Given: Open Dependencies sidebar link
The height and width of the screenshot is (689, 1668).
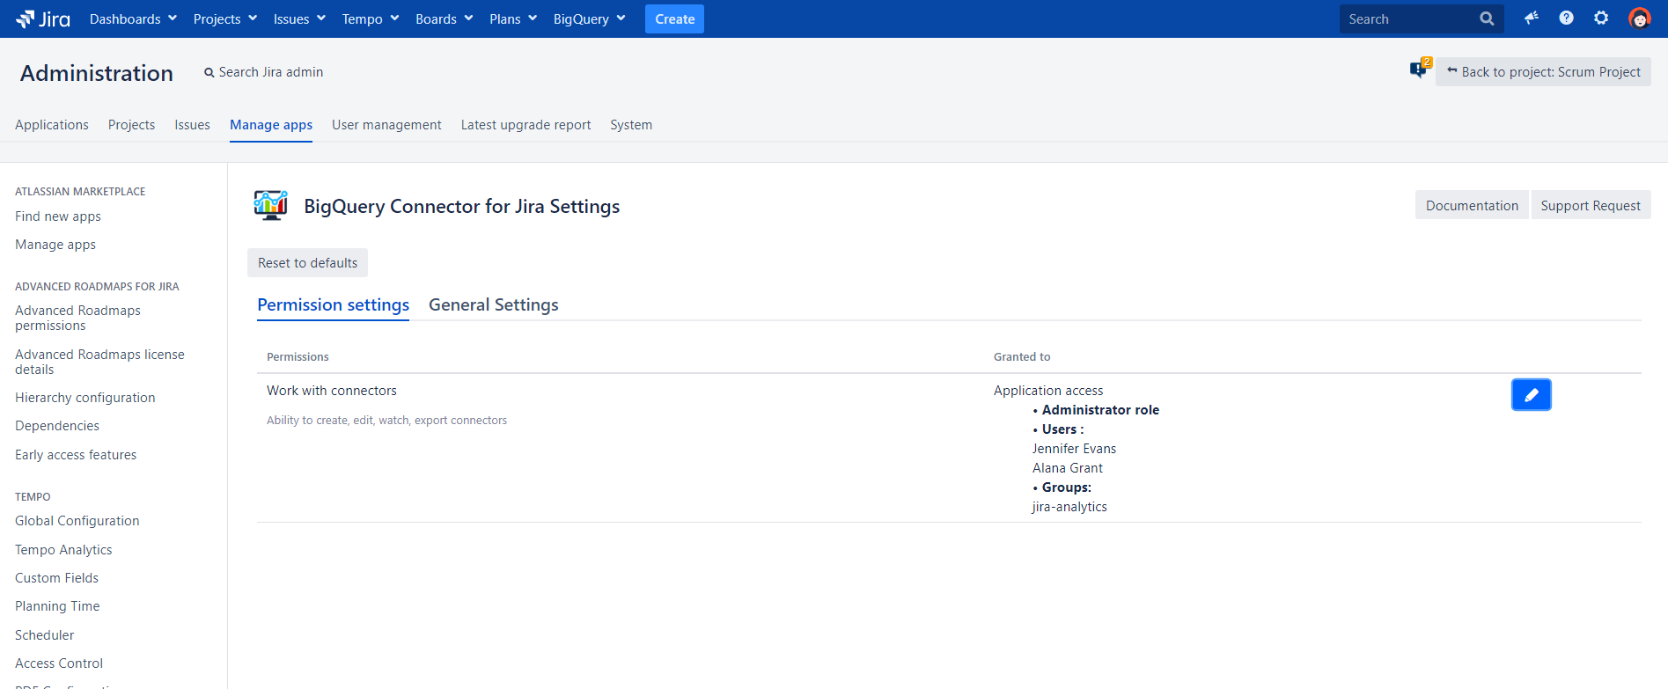Looking at the screenshot, I should (57, 426).
